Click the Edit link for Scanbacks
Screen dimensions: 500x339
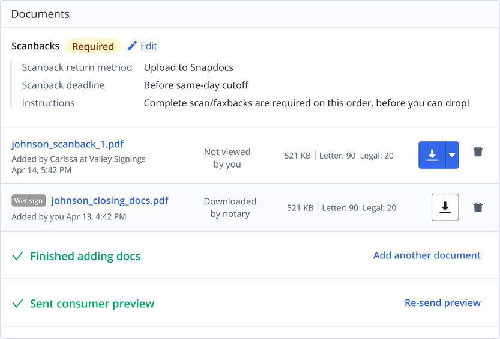click(149, 46)
